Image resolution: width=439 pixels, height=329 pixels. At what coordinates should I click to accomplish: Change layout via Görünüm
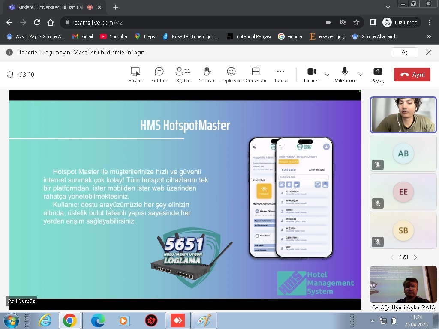tap(256, 75)
